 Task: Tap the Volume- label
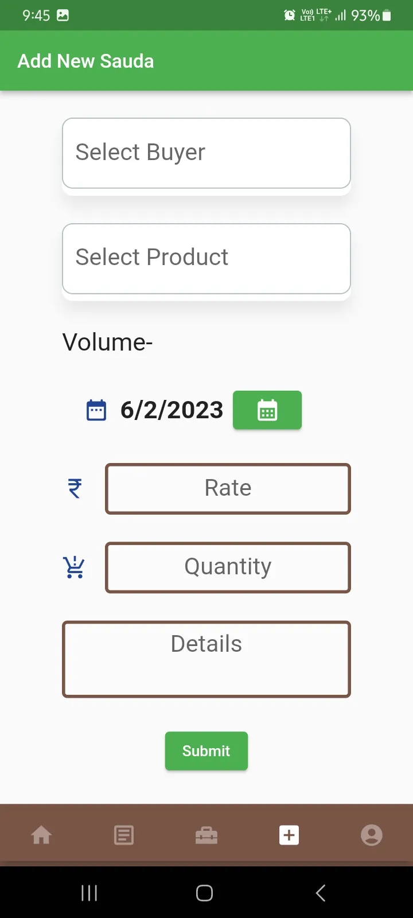coord(108,343)
